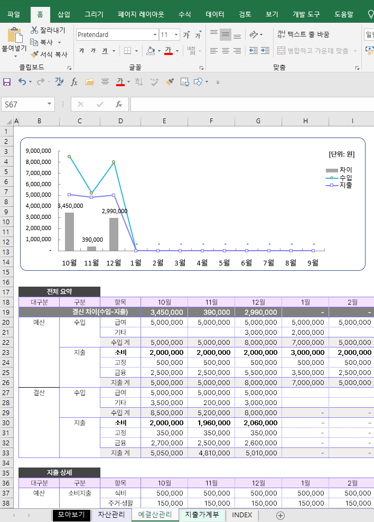Open customize quick access toolbar arrow
374x522 pixels.
(218, 82)
